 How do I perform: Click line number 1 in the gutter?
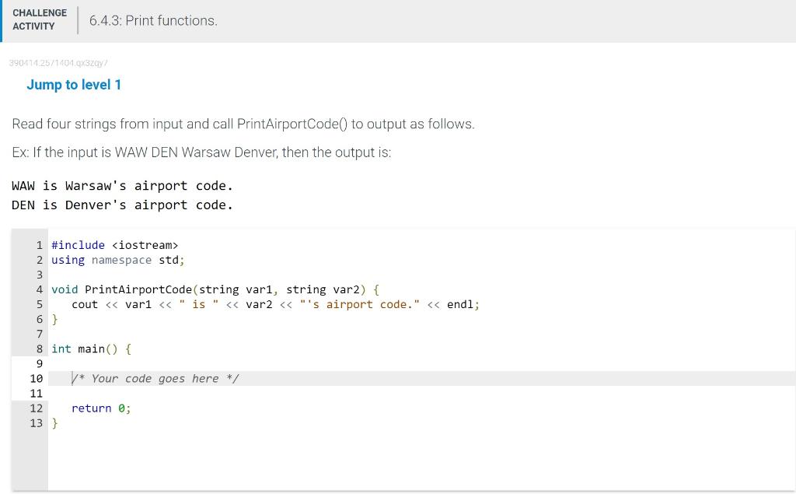(40, 244)
